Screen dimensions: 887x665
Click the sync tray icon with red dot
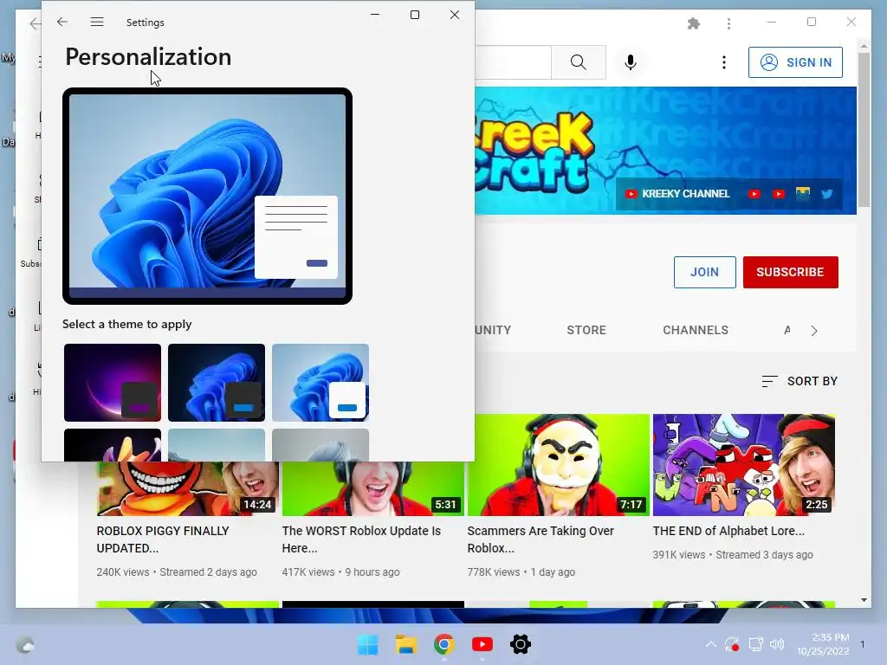click(732, 644)
